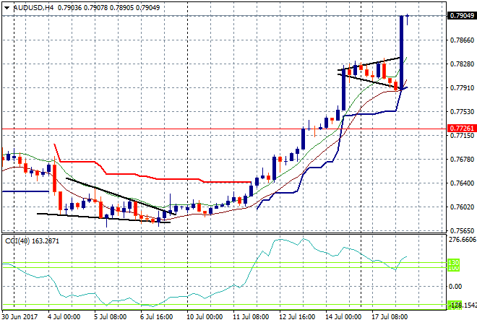Click the time axis label 30 Jun 2017
The image size is (477, 325).
(x=20, y=317)
